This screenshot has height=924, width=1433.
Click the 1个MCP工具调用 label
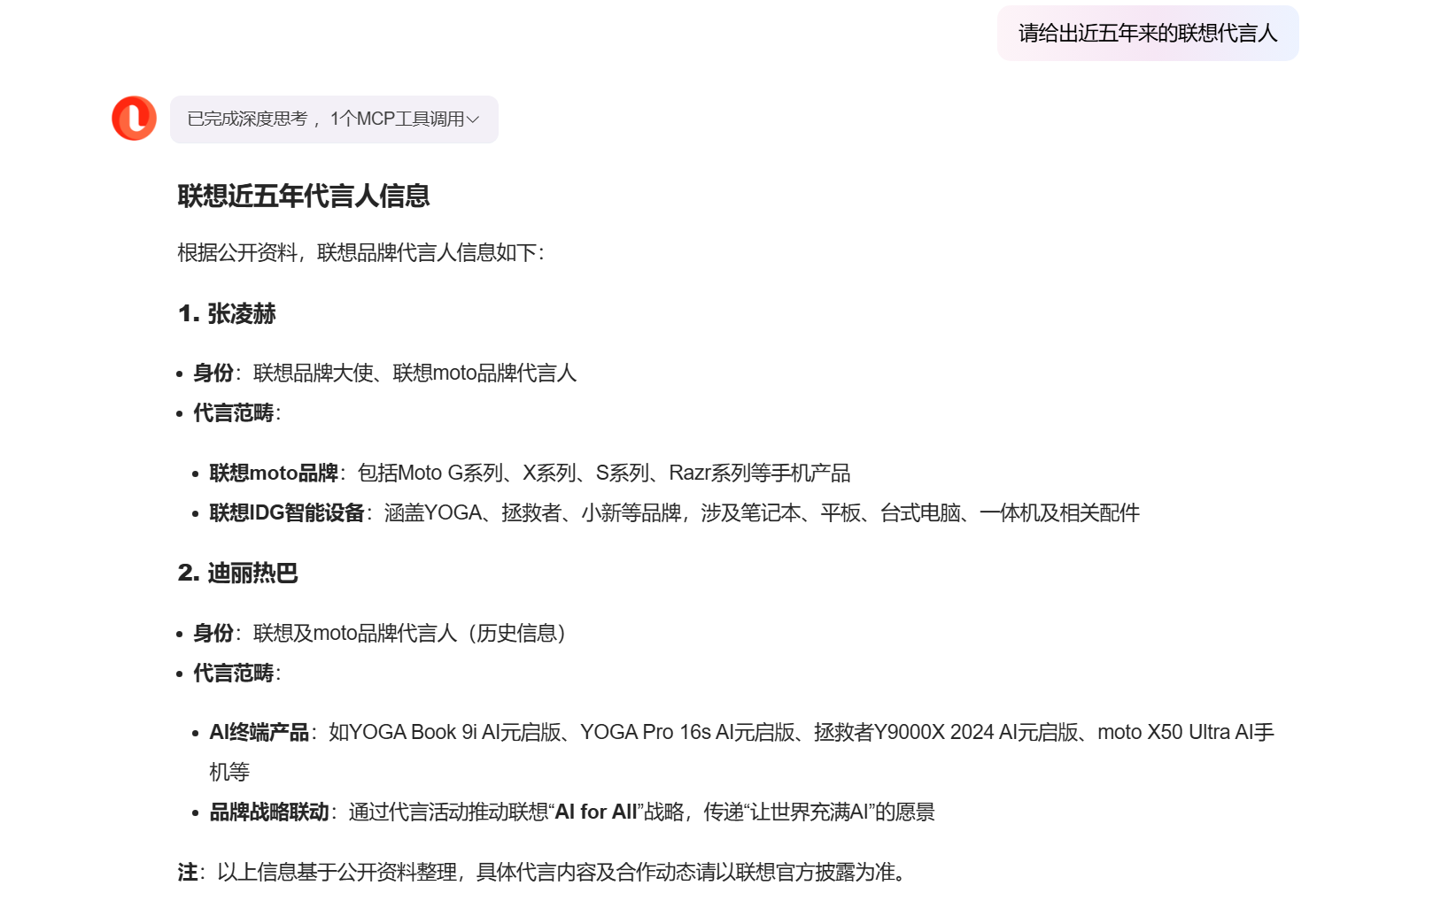pos(397,119)
